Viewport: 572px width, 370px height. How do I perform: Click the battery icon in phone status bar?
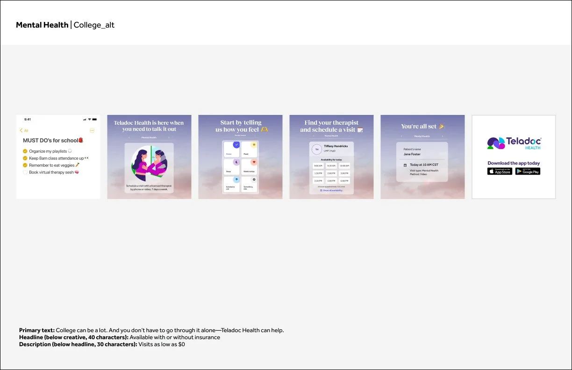pyautogui.click(x=94, y=119)
